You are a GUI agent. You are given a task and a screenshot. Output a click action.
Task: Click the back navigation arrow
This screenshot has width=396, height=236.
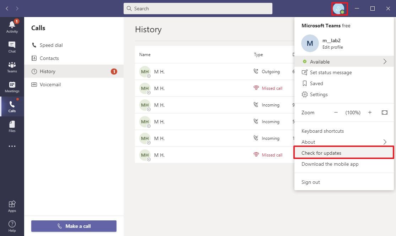[7, 8]
